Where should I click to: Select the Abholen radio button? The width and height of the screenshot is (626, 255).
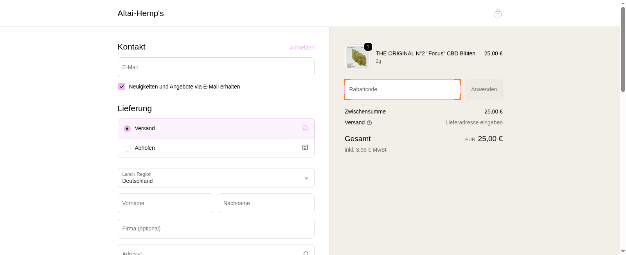(x=127, y=148)
